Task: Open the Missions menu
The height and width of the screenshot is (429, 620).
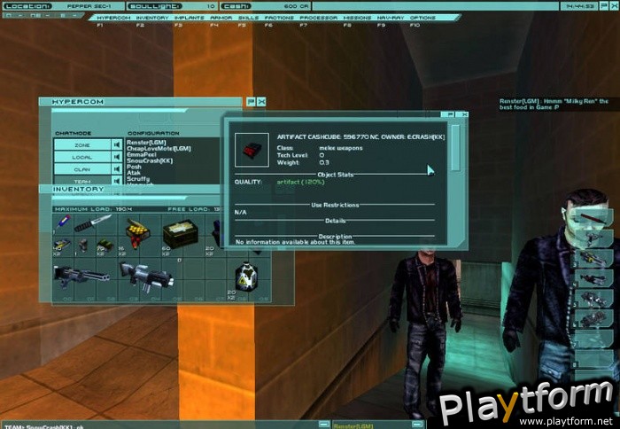Action: point(357,18)
